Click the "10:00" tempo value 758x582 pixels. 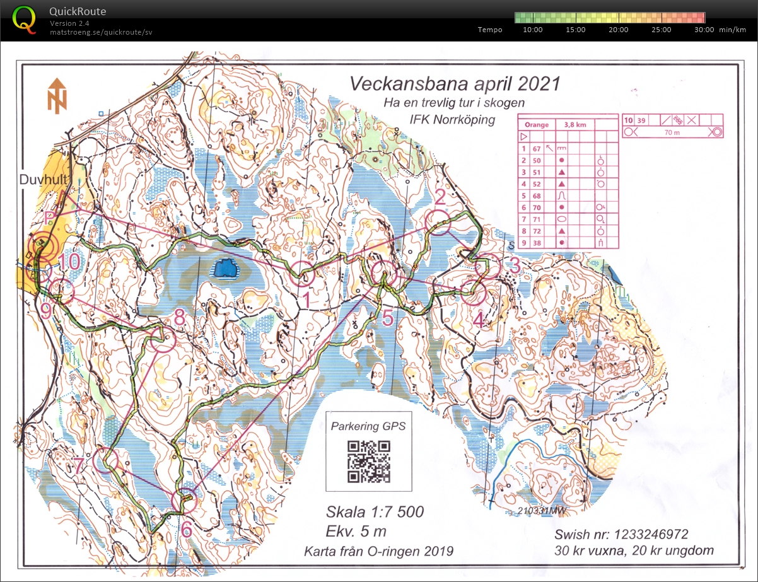[x=533, y=30]
